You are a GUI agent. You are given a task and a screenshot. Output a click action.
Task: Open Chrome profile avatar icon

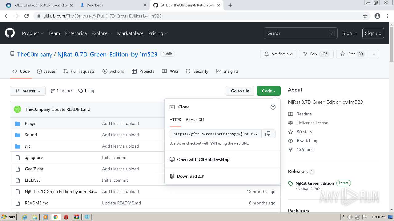click(377, 16)
